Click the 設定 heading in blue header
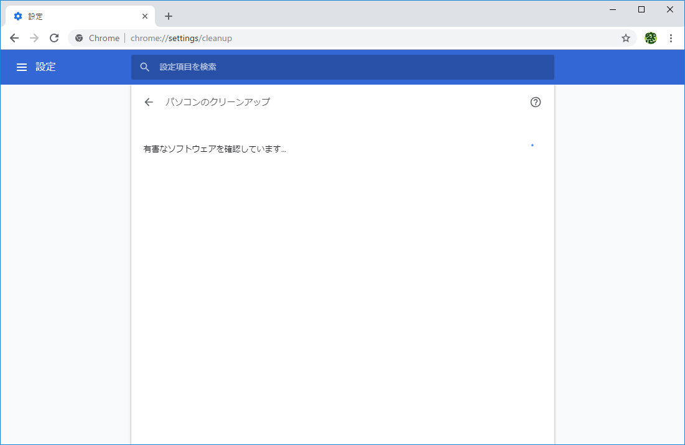 47,67
